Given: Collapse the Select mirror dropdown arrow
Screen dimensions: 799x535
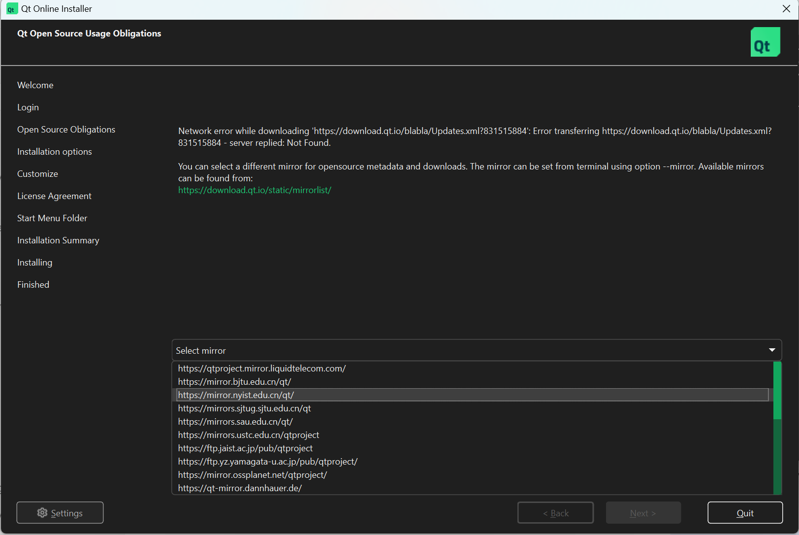Looking at the screenshot, I should (772, 350).
